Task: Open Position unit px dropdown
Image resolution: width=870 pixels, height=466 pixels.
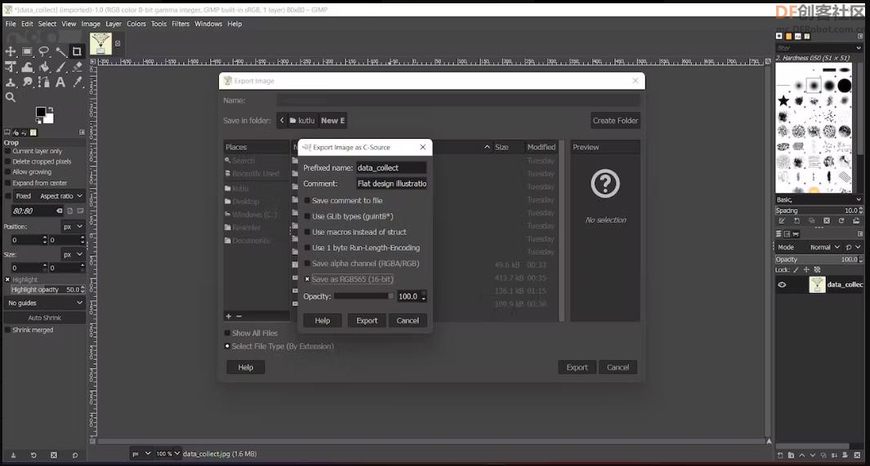Action: (73, 227)
